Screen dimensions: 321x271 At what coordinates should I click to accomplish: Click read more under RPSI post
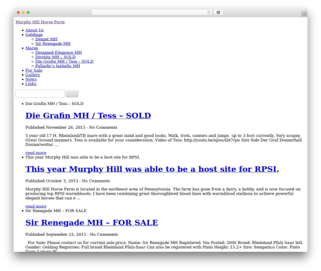pyautogui.click(x=36, y=206)
